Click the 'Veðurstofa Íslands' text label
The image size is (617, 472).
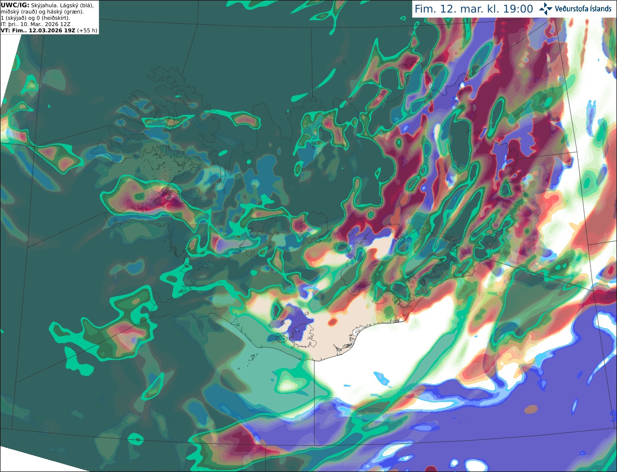tap(583, 9)
